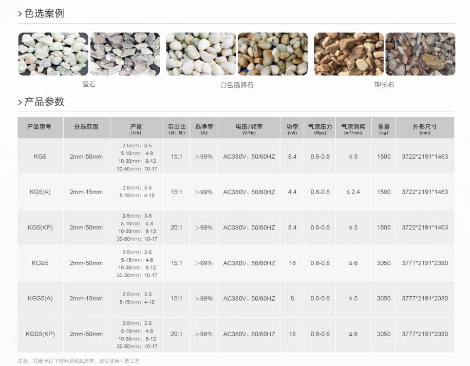Image resolution: width=470 pixels, height=366 pixels.
Task: Click the power value 8 in KGS5(A) row
Action: pyautogui.click(x=292, y=298)
